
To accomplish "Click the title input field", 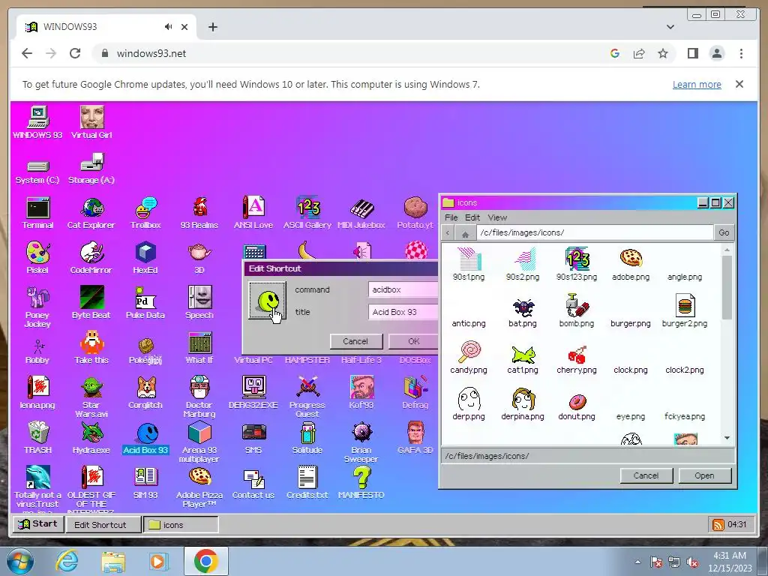I will tap(403, 312).
